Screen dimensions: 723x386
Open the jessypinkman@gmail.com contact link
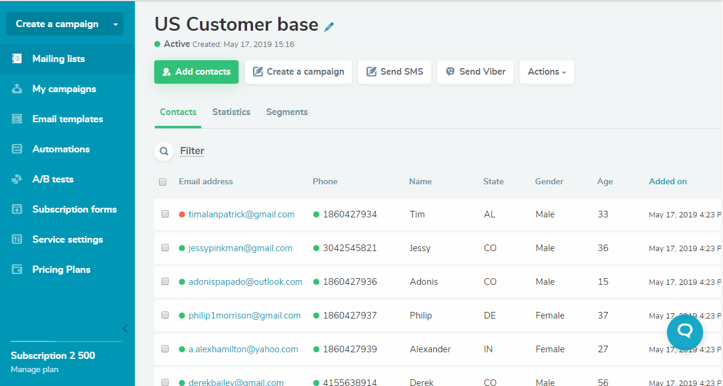[240, 248]
